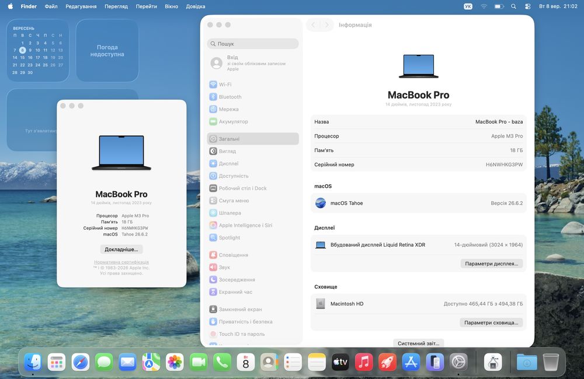Open Apple TV app in Dock

coord(340,362)
